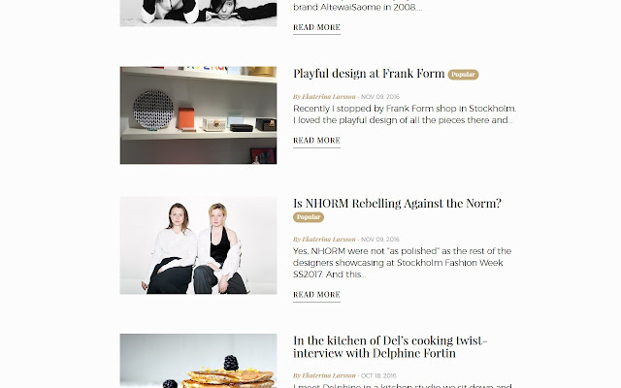The width and height of the screenshot is (621, 388).
Task: Click NOV 09, 2016 date on Frank Form post
Action: (380, 97)
